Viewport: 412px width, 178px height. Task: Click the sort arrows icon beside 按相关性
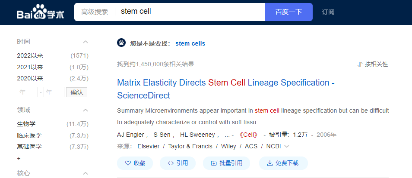(360, 64)
